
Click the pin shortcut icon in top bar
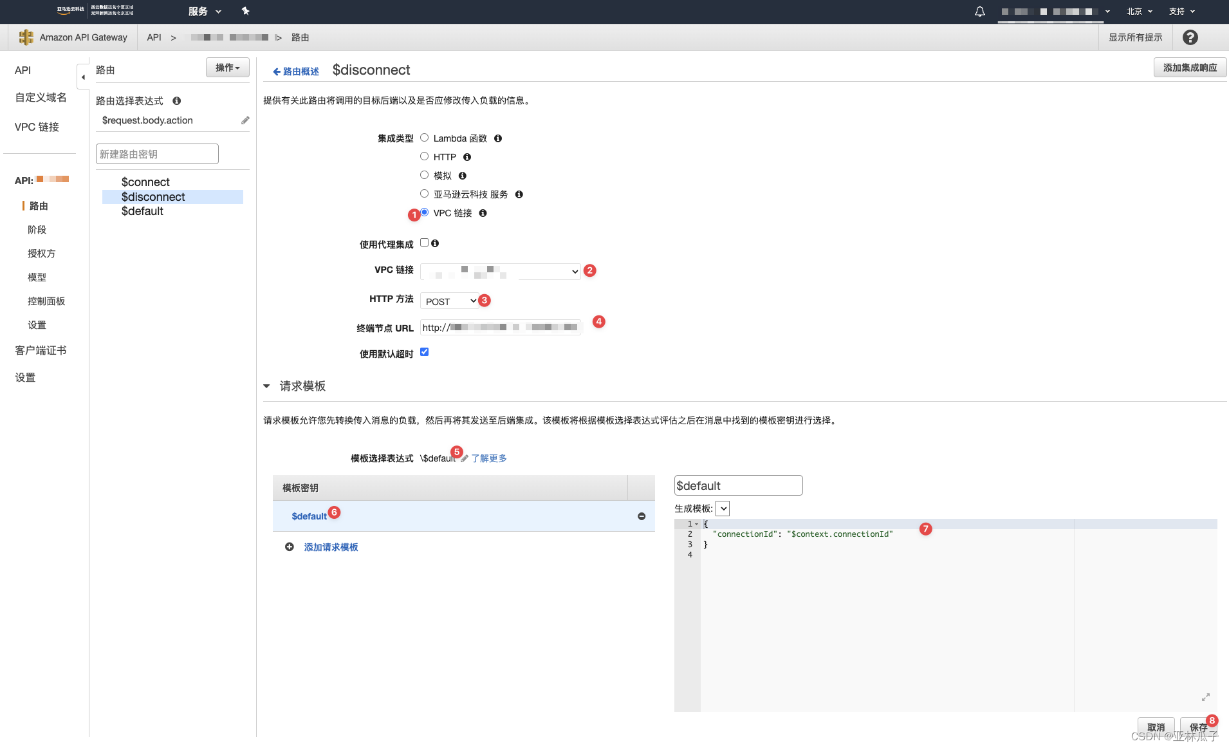tap(245, 11)
